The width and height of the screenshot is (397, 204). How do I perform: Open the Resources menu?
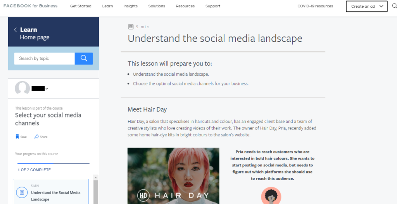[185, 6]
